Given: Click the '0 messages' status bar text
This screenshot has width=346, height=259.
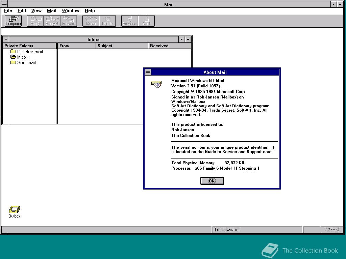Looking at the screenshot, I should [226, 229].
